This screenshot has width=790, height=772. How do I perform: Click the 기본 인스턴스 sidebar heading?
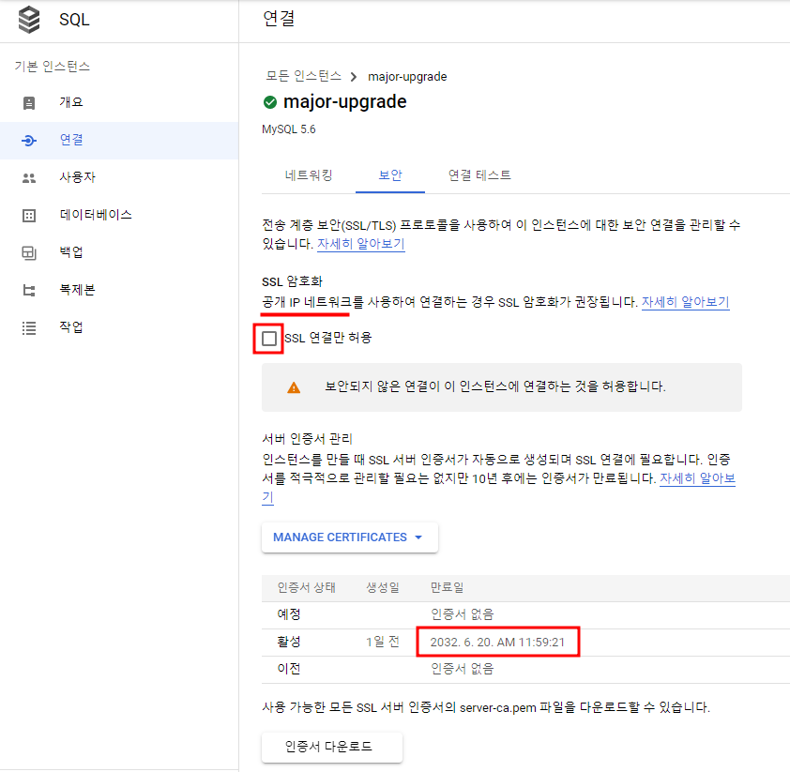(53, 67)
